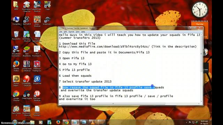Open the WIND folder on the desktop
This screenshot has width=223, height=125.
16,6
